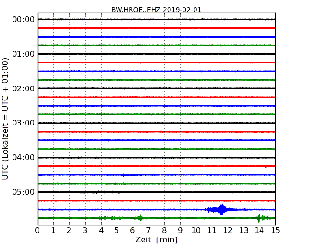Click the x-axis label Zeit [min]
The width and height of the screenshot is (313, 250).
156,239
